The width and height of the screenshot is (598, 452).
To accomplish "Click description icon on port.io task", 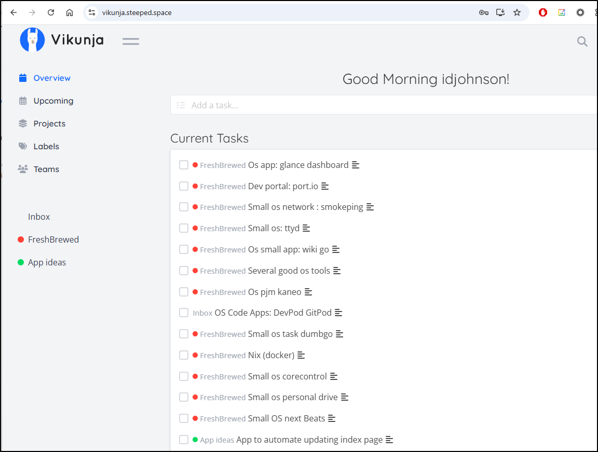I will tap(325, 186).
